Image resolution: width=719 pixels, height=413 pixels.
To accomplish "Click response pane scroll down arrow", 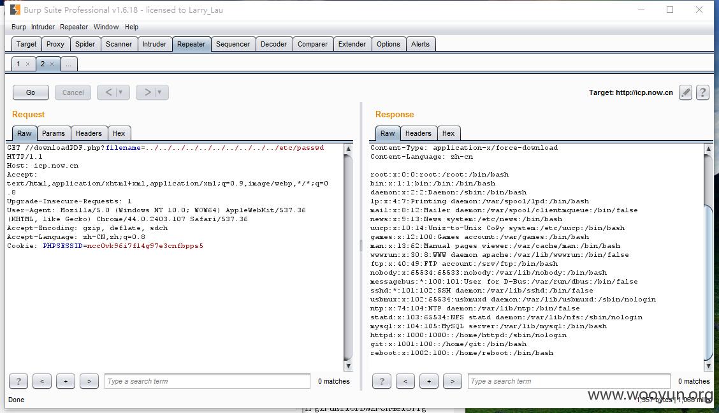I will click(708, 366).
